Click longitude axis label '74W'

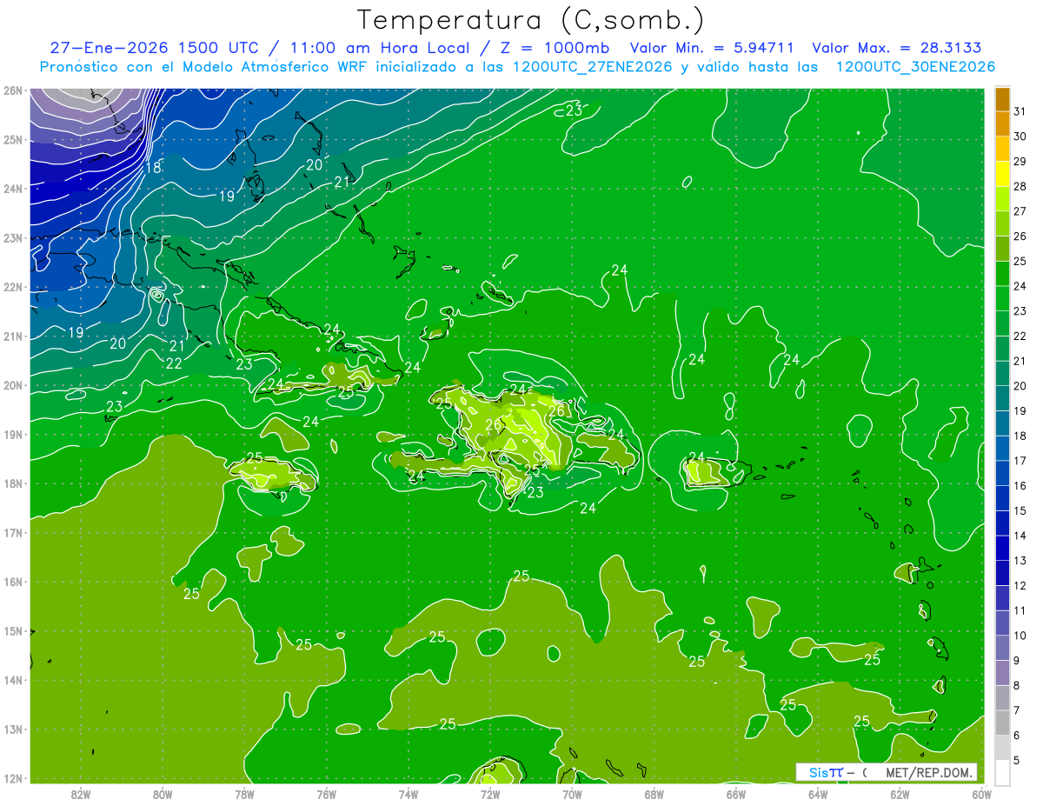pyautogui.click(x=409, y=794)
